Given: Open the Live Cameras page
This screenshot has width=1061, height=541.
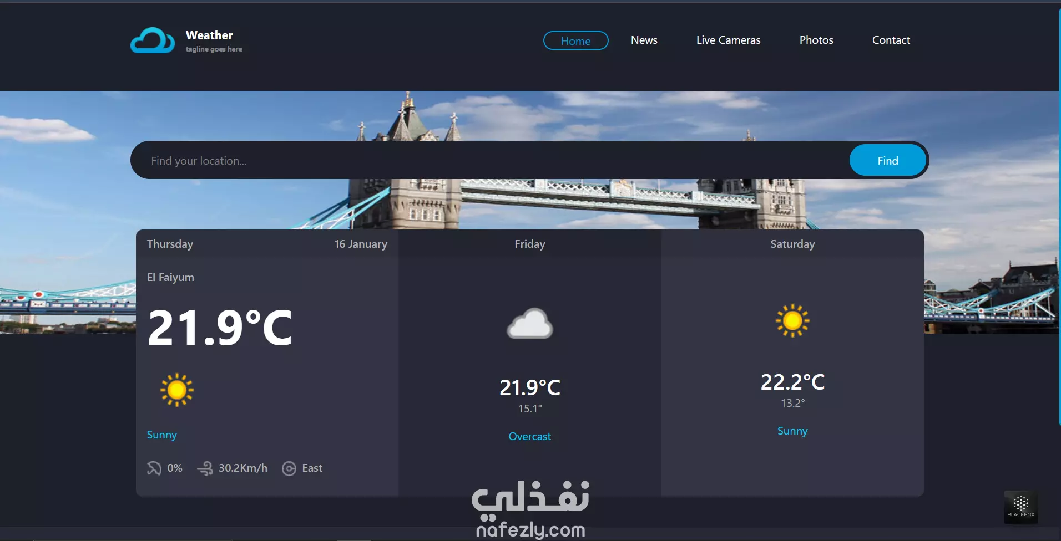Looking at the screenshot, I should click(729, 40).
